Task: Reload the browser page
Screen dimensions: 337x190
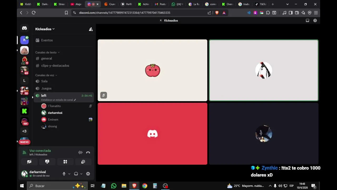Action: (x=34, y=13)
